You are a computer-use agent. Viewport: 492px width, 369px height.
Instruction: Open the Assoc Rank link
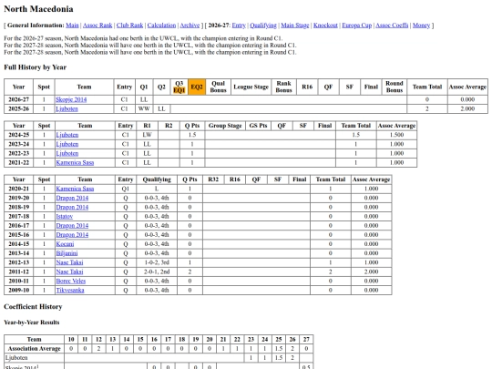[97, 26]
